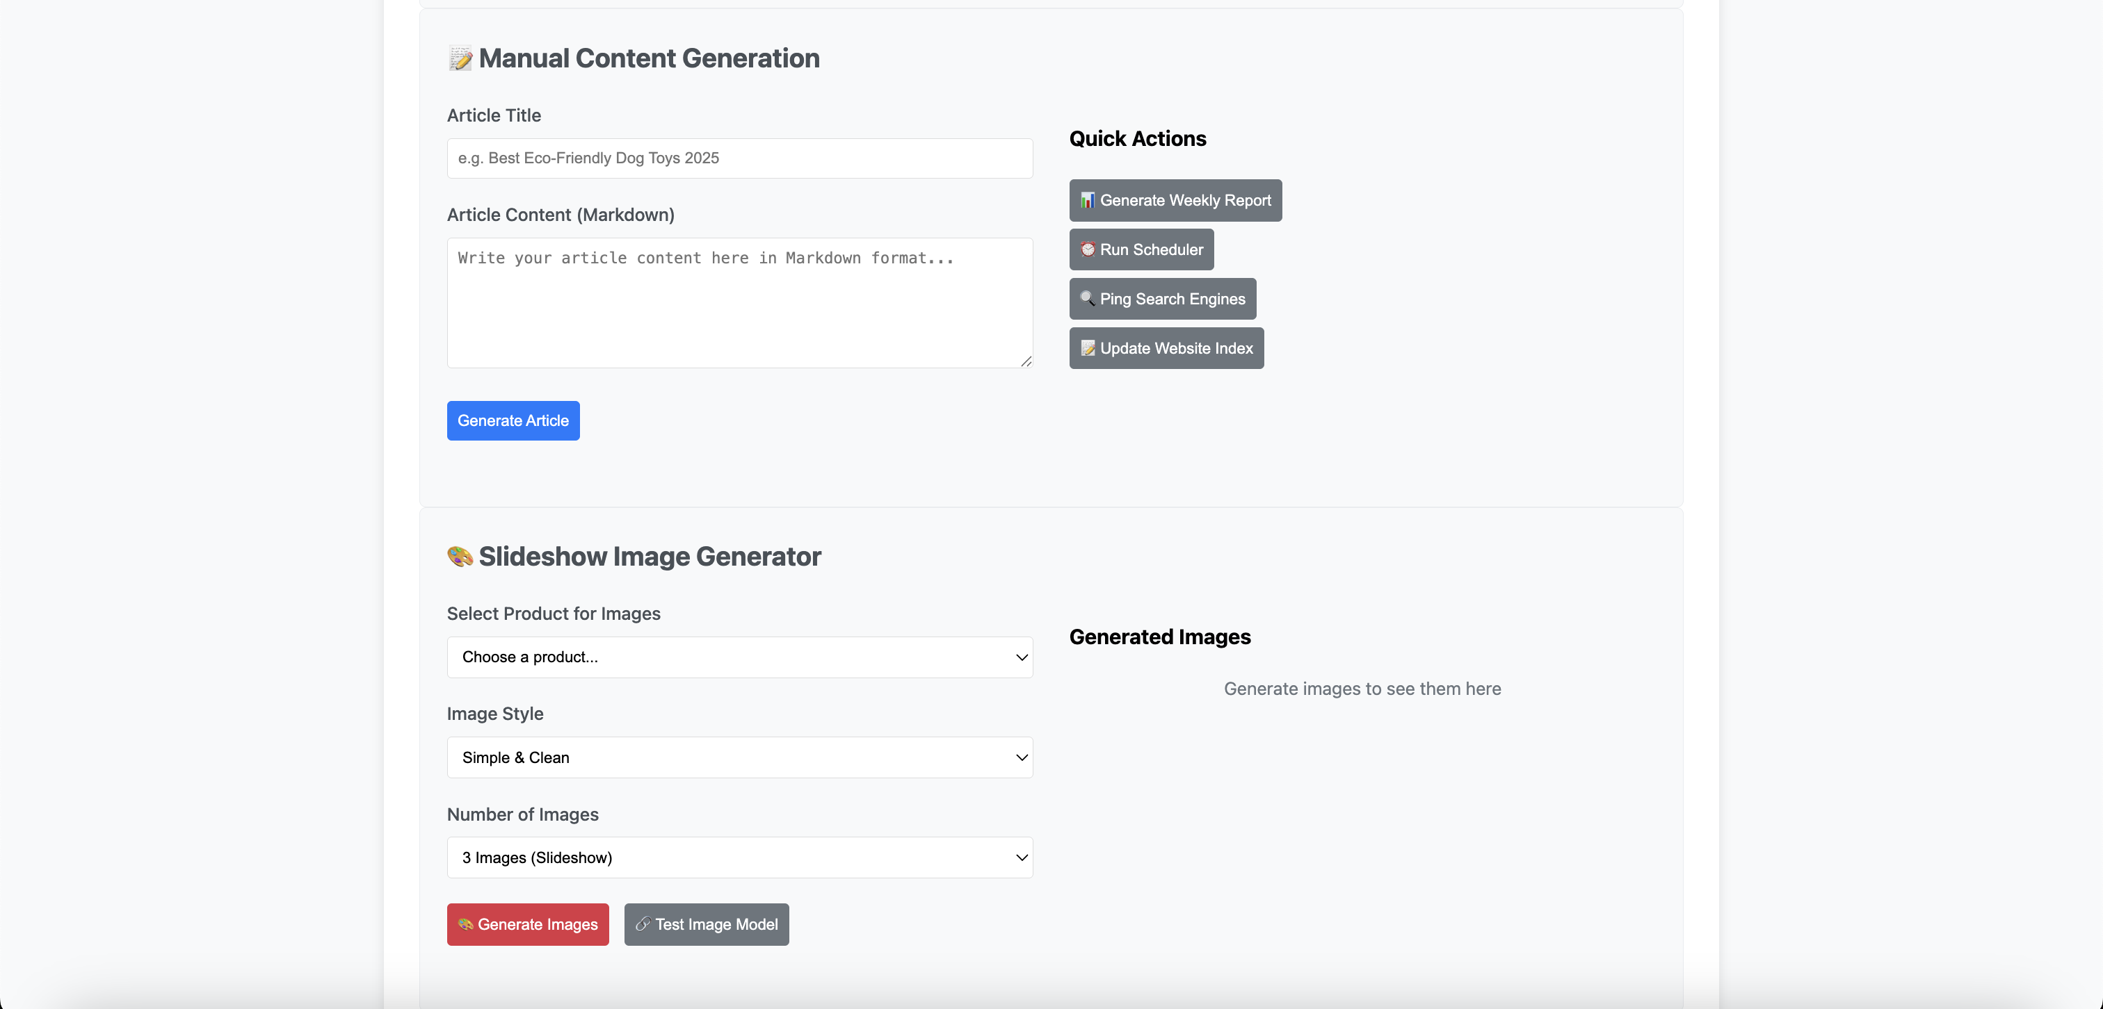Image resolution: width=2103 pixels, height=1009 pixels.
Task: Click palette icon on Generate Images button
Action: click(x=465, y=924)
